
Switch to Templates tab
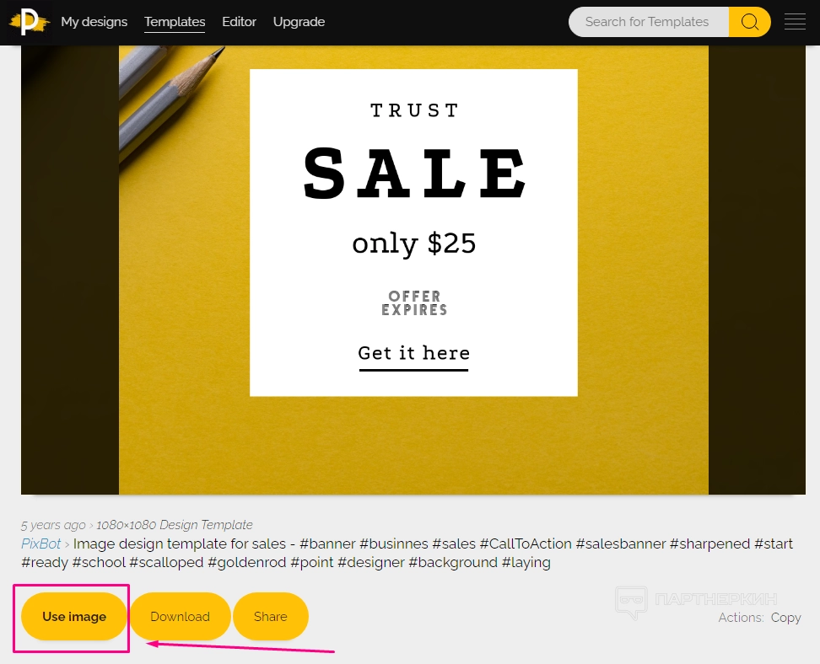[x=175, y=22]
